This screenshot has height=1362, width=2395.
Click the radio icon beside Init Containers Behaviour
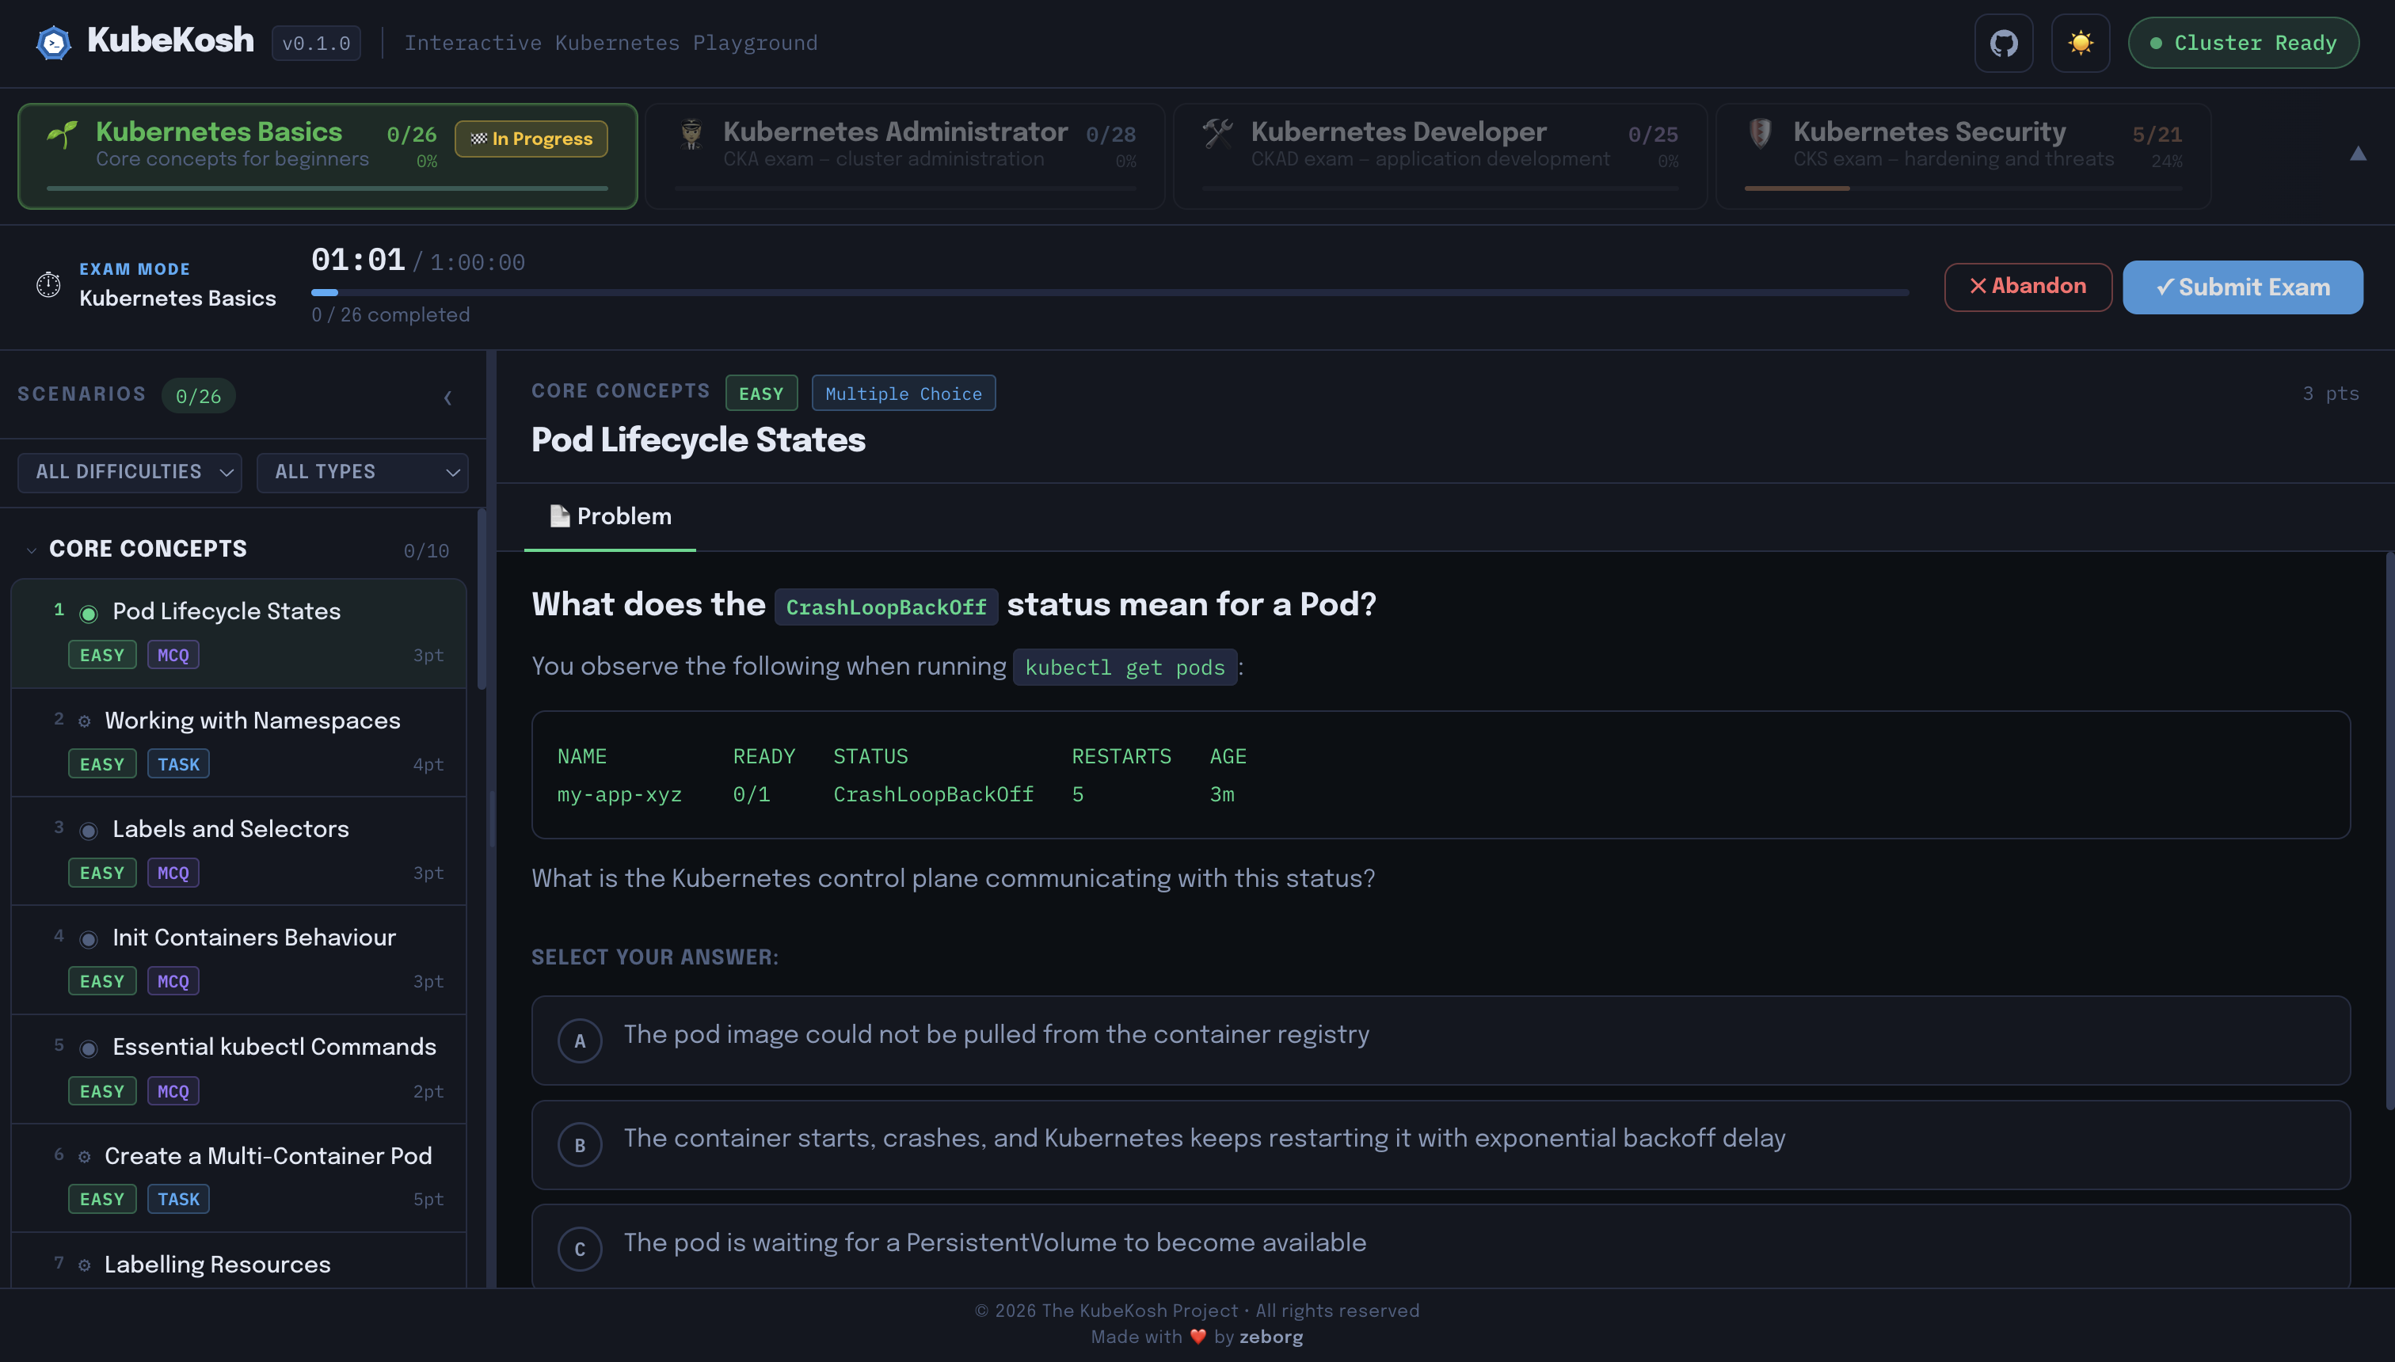click(89, 939)
